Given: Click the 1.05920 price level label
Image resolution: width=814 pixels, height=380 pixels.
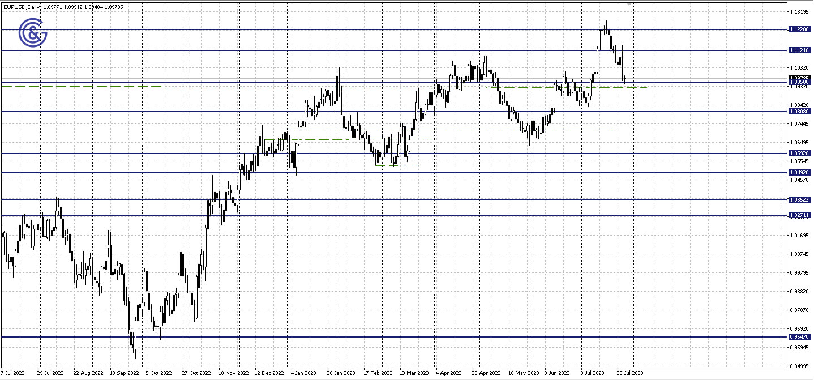Looking at the screenshot, I should coord(798,153).
